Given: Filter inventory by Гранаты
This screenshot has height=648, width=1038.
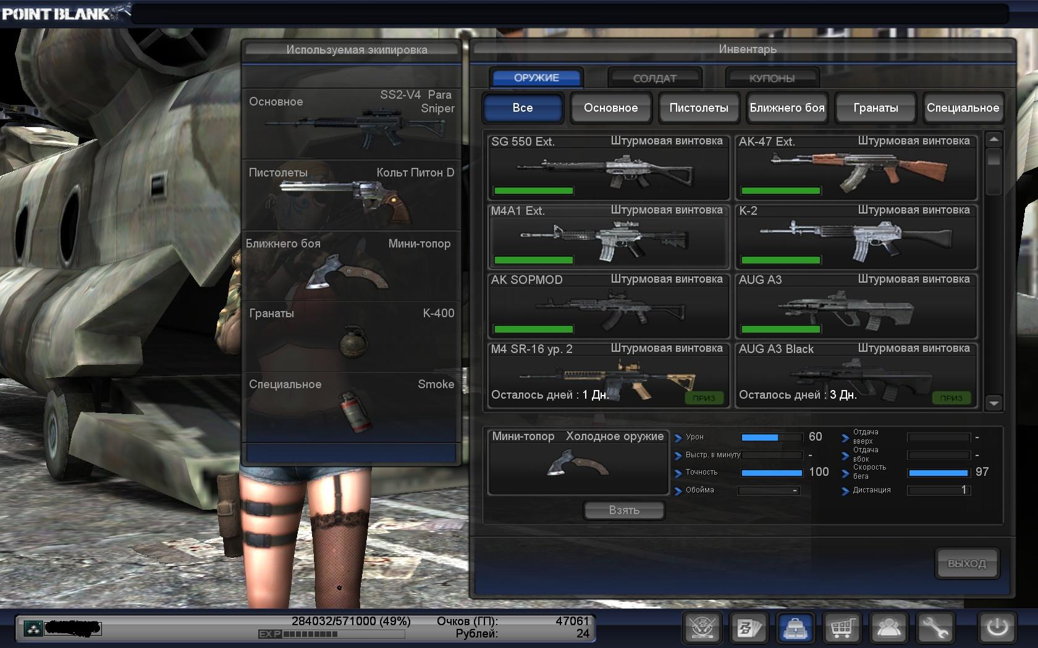Looking at the screenshot, I should click(x=876, y=108).
